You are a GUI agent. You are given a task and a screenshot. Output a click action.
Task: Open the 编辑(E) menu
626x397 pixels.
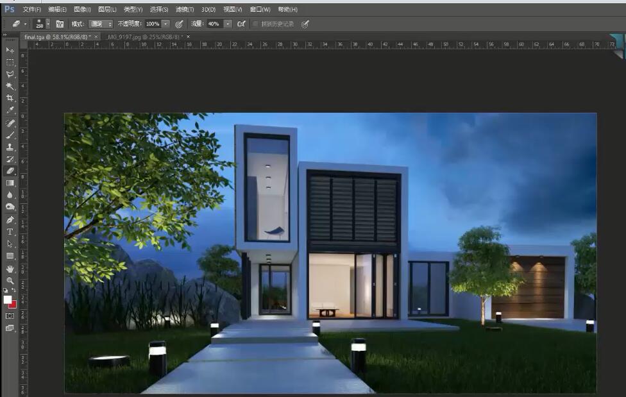[57, 9]
